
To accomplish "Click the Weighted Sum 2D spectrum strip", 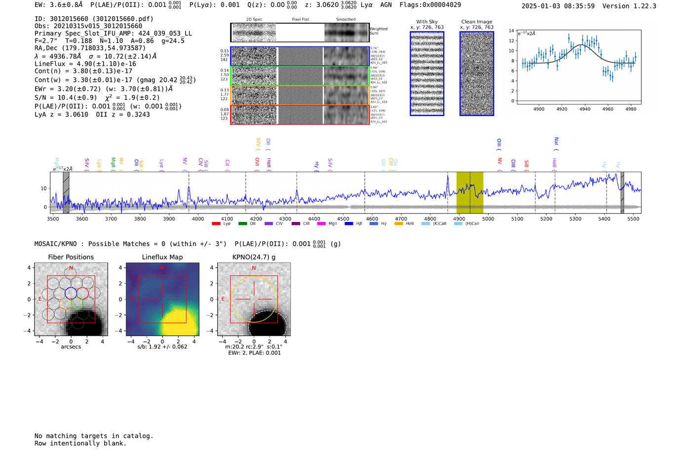I will click(x=300, y=33).
